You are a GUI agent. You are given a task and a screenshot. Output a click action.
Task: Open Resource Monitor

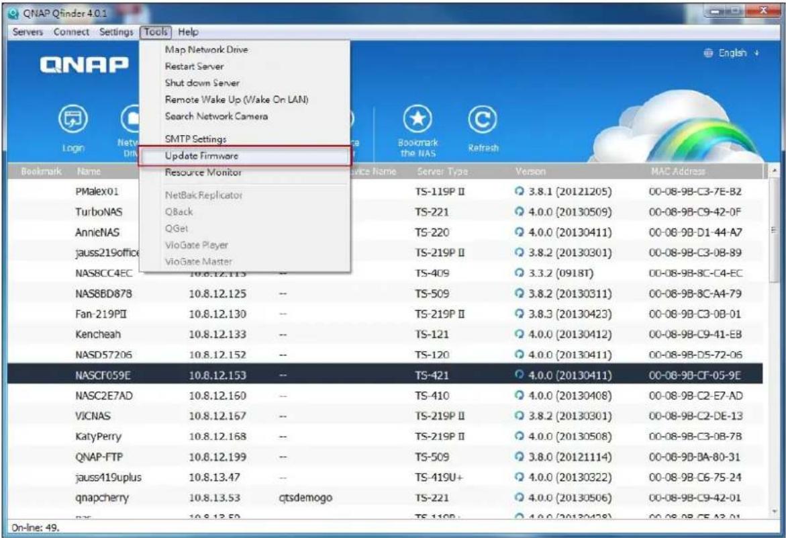pos(244,172)
